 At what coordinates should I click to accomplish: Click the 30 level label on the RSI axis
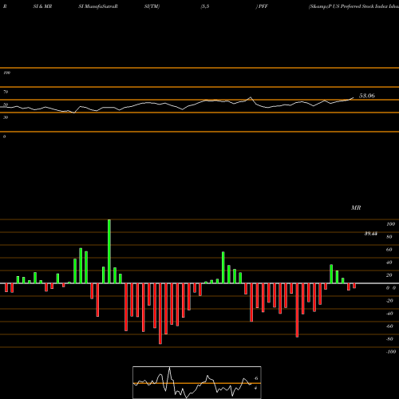click(x=6, y=117)
